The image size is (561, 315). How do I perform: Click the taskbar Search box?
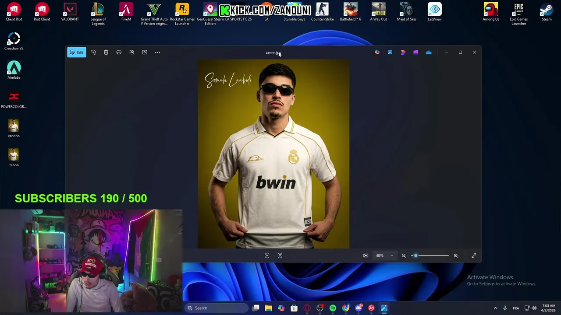(216, 308)
